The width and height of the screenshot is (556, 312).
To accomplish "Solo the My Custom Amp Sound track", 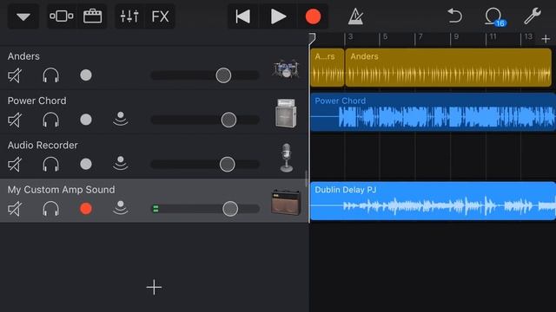I will [x=50, y=209].
